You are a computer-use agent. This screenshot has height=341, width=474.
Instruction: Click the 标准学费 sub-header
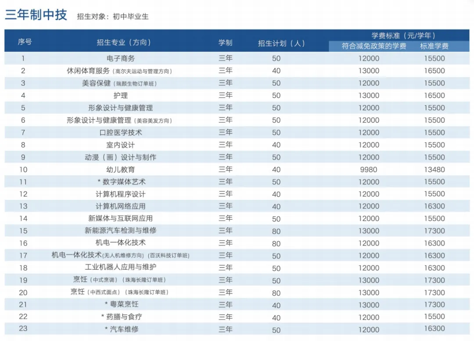[434, 46]
